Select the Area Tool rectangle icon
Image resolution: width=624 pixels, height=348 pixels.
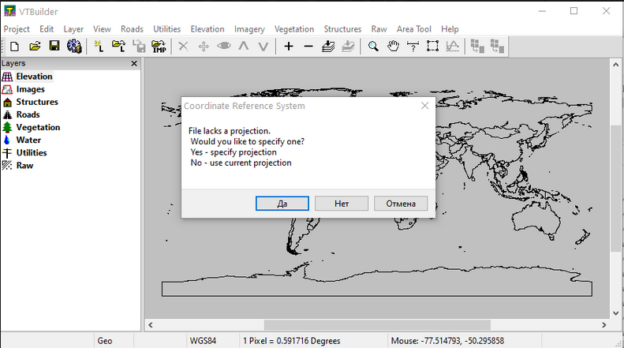[432, 47]
